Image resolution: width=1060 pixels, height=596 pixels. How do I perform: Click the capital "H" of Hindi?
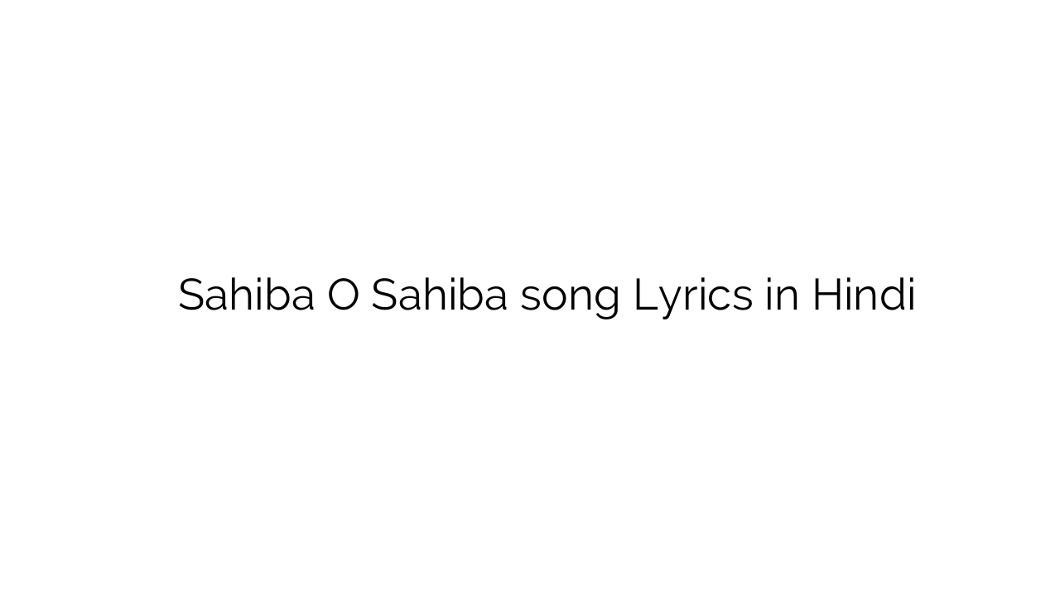click(x=824, y=296)
